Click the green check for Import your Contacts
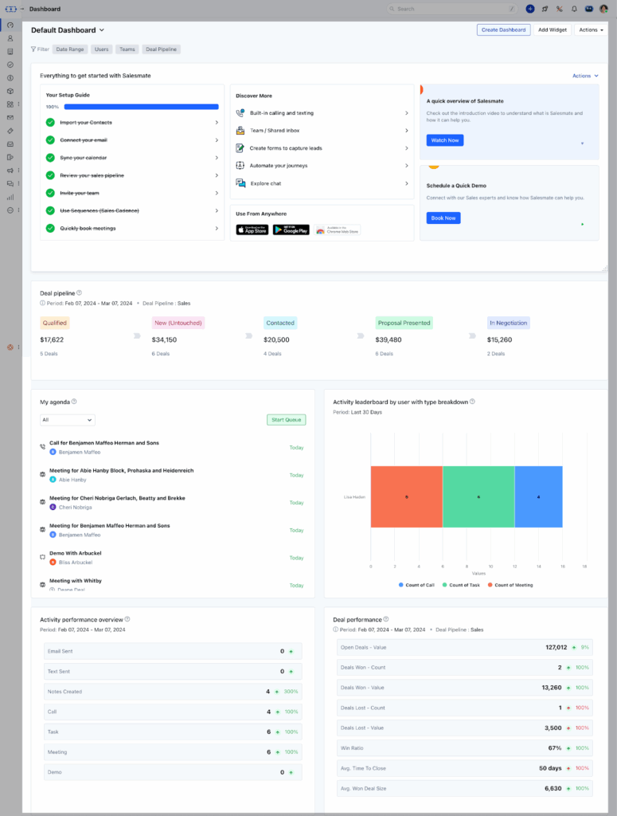 50,123
